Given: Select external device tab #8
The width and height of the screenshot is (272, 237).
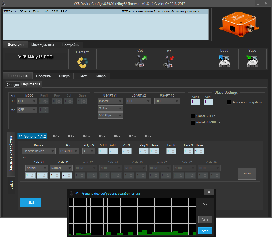Looking at the screenshot, I should tap(148, 136).
